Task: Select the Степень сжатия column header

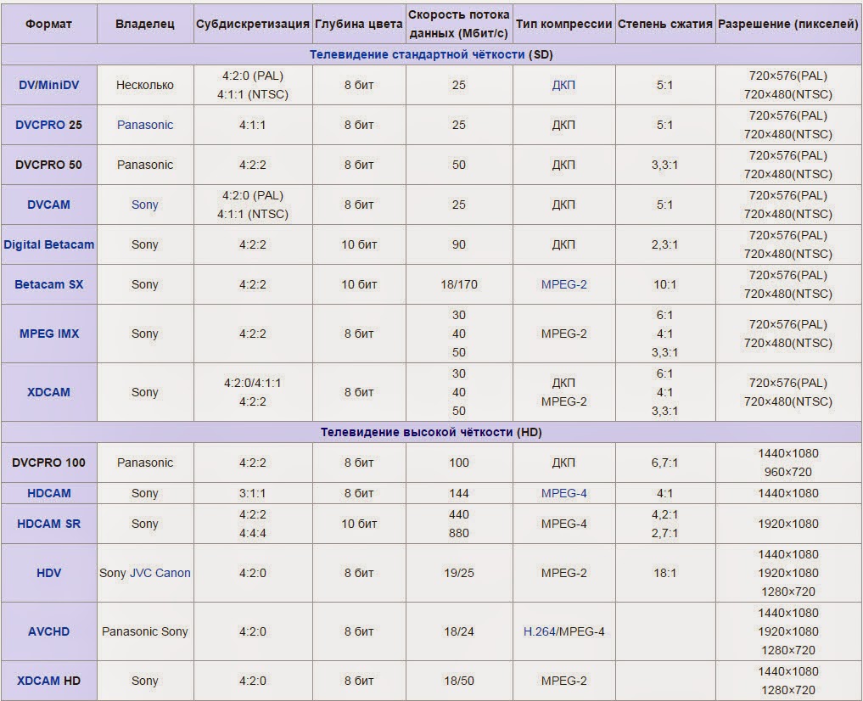Action: [x=665, y=25]
